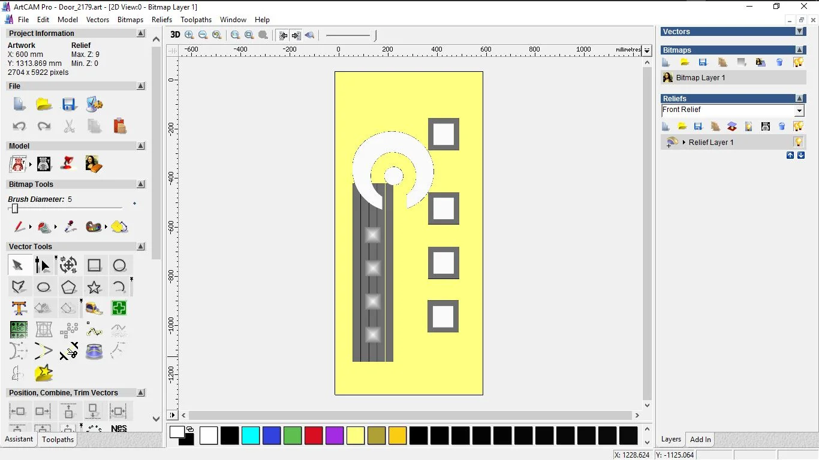Select the red Paint brush bitmap tool

pos(19,227)
